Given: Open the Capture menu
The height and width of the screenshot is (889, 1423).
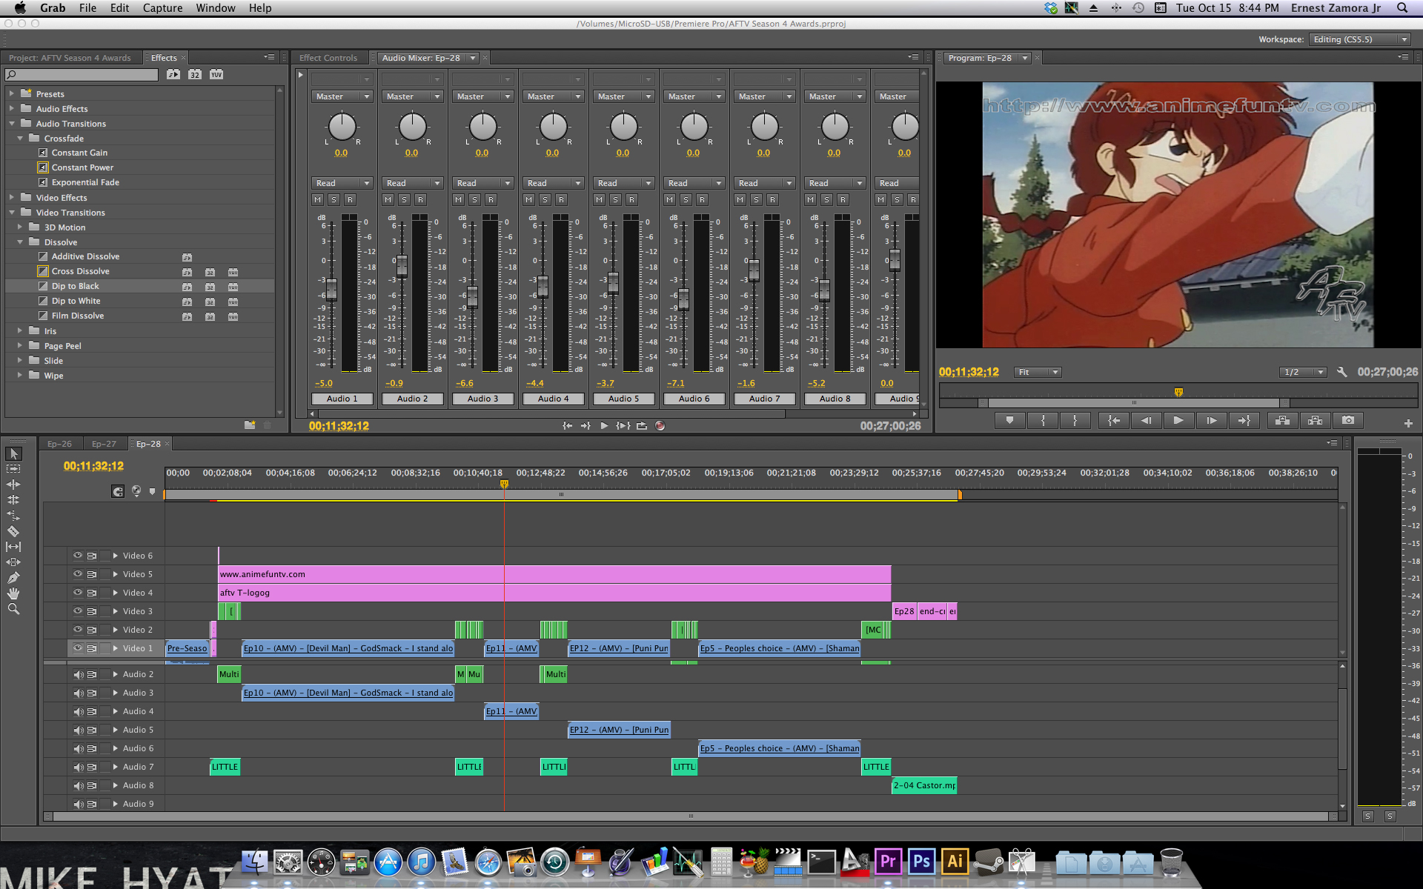Looking at the screenshot, I should (162, 8).
